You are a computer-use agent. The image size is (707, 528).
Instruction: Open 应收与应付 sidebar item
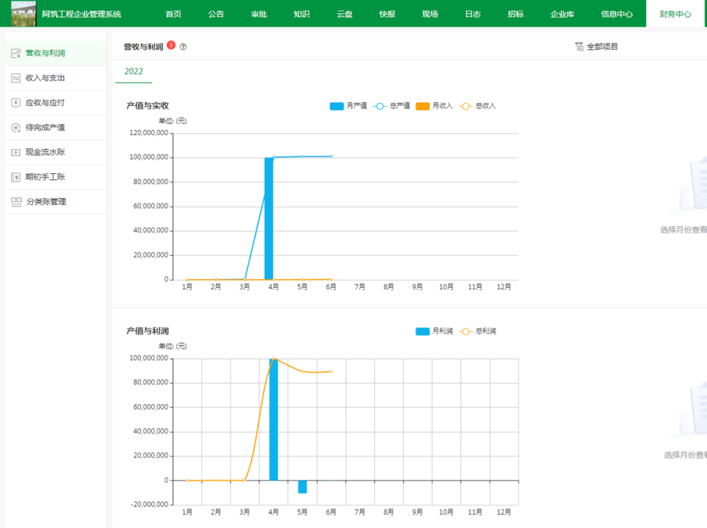(56, 102)
